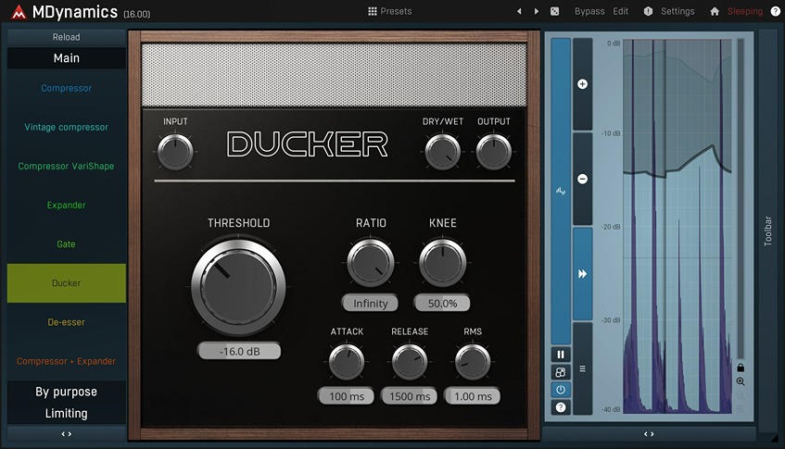
Task: Click the randomize preset dice icon
Action: [x=554, y=12]
